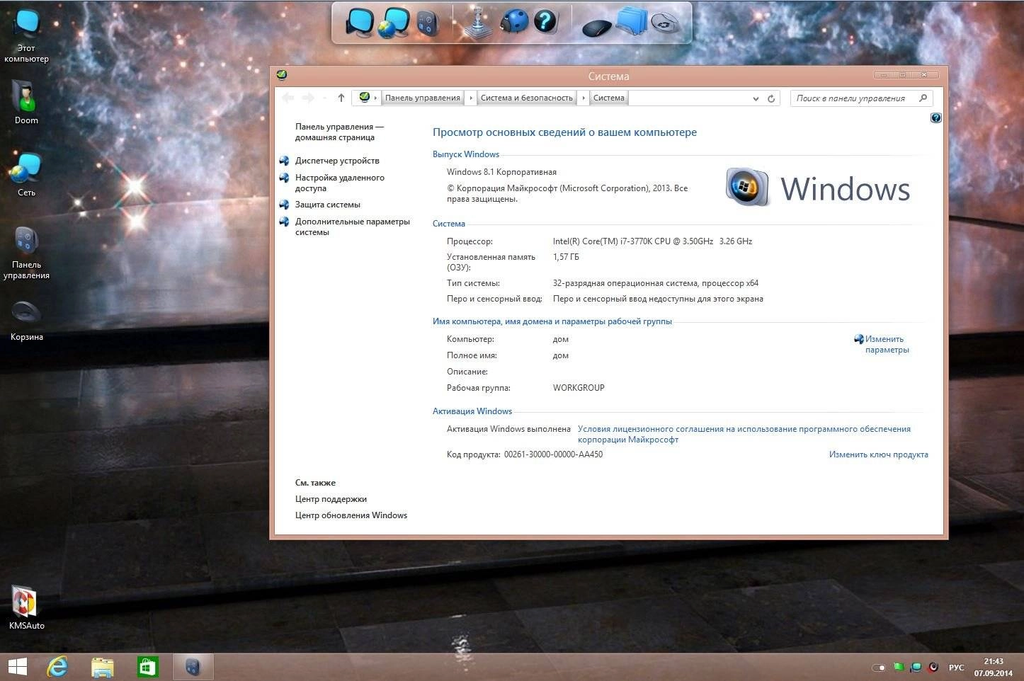
Task: Open Защита системы link
Action: (x=328, y=205)
